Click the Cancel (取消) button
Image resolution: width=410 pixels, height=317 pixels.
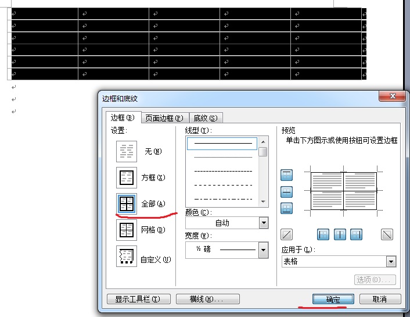[x=380, y=299]
